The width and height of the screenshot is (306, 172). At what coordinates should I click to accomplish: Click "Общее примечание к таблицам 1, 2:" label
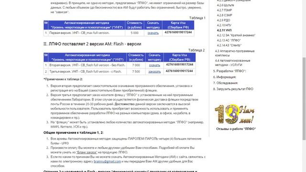click(73, 133)
